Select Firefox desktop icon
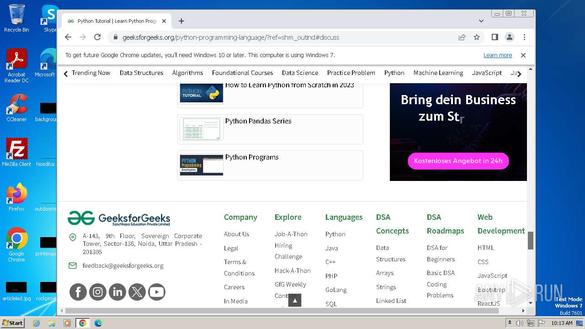 pos(16,197)
